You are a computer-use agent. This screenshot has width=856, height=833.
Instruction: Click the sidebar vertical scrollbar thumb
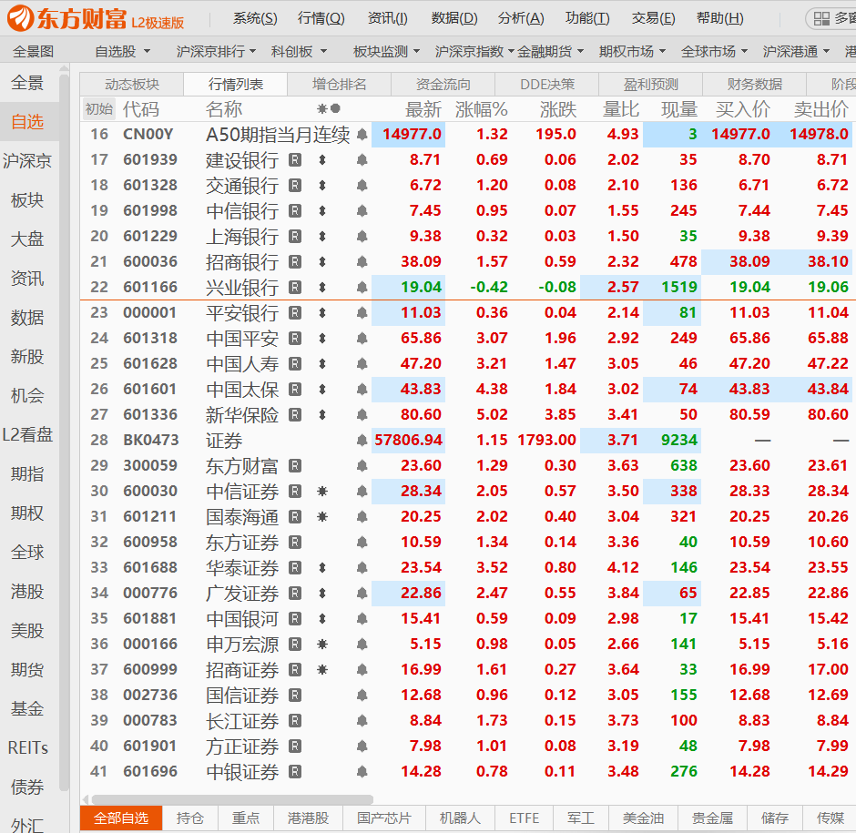coord(64,434)
